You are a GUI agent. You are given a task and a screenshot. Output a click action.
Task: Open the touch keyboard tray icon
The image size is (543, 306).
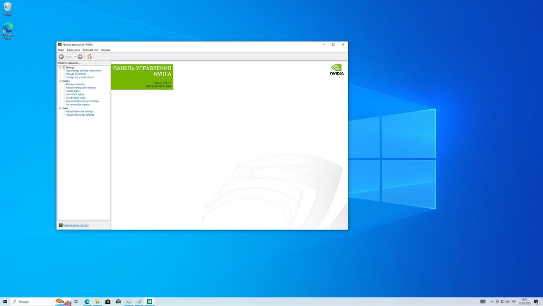coord(483,302)
